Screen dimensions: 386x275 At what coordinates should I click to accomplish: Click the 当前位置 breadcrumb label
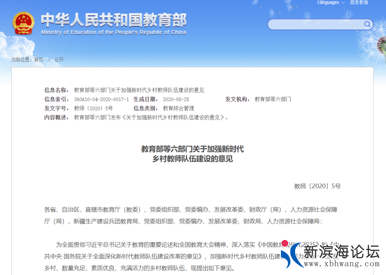click(x=20, y=60)
